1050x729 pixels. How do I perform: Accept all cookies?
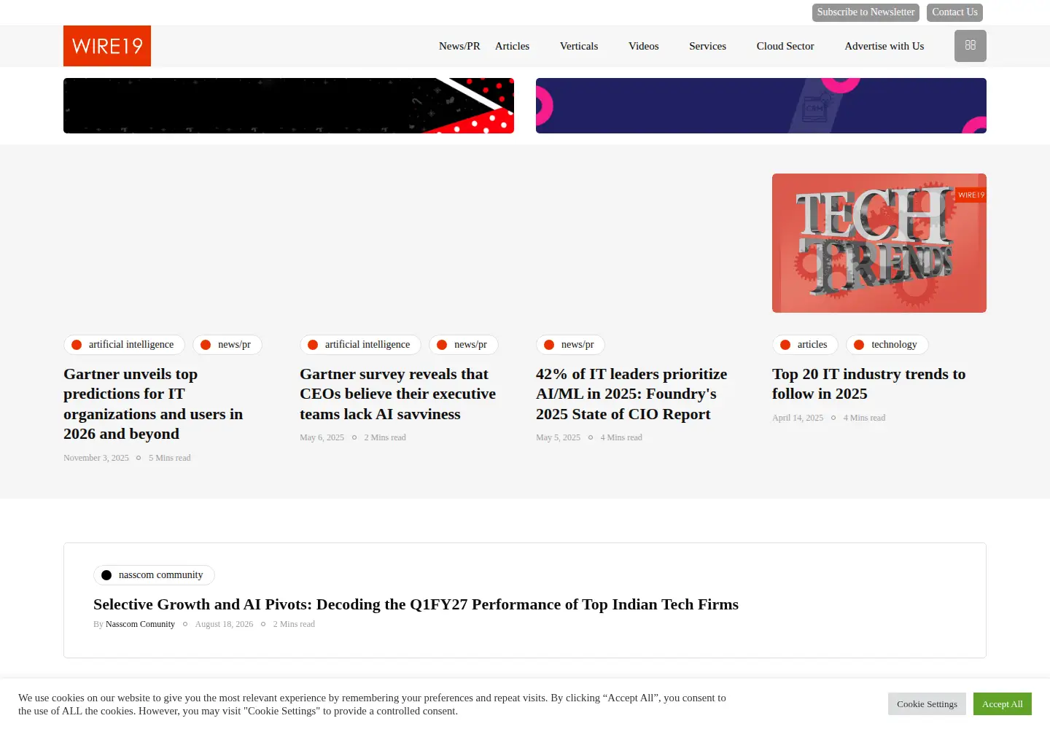point(1002,703)
